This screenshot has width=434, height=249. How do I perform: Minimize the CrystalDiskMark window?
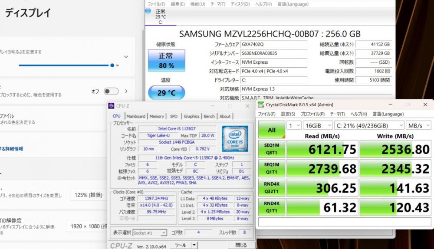[x=390, y=105]
